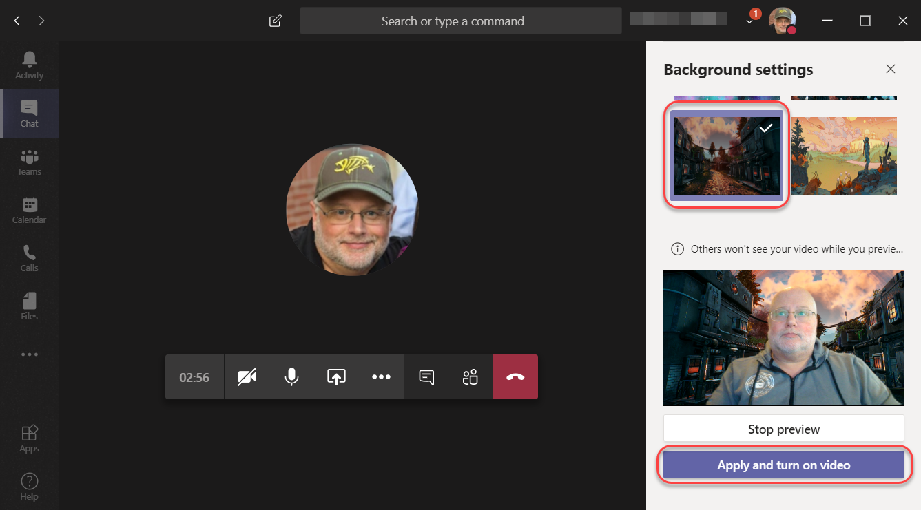Open more meeting options with the ellipsis

tap(381, 376)
